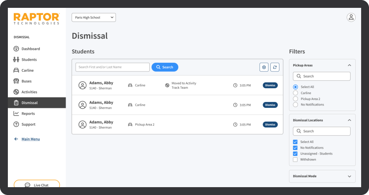Open the user profile icon
This screenshot has height=195, width=369.
click(x=351, y=17)
